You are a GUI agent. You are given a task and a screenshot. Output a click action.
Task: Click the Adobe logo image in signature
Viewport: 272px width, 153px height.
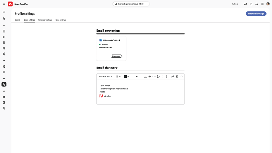[105, 96]
